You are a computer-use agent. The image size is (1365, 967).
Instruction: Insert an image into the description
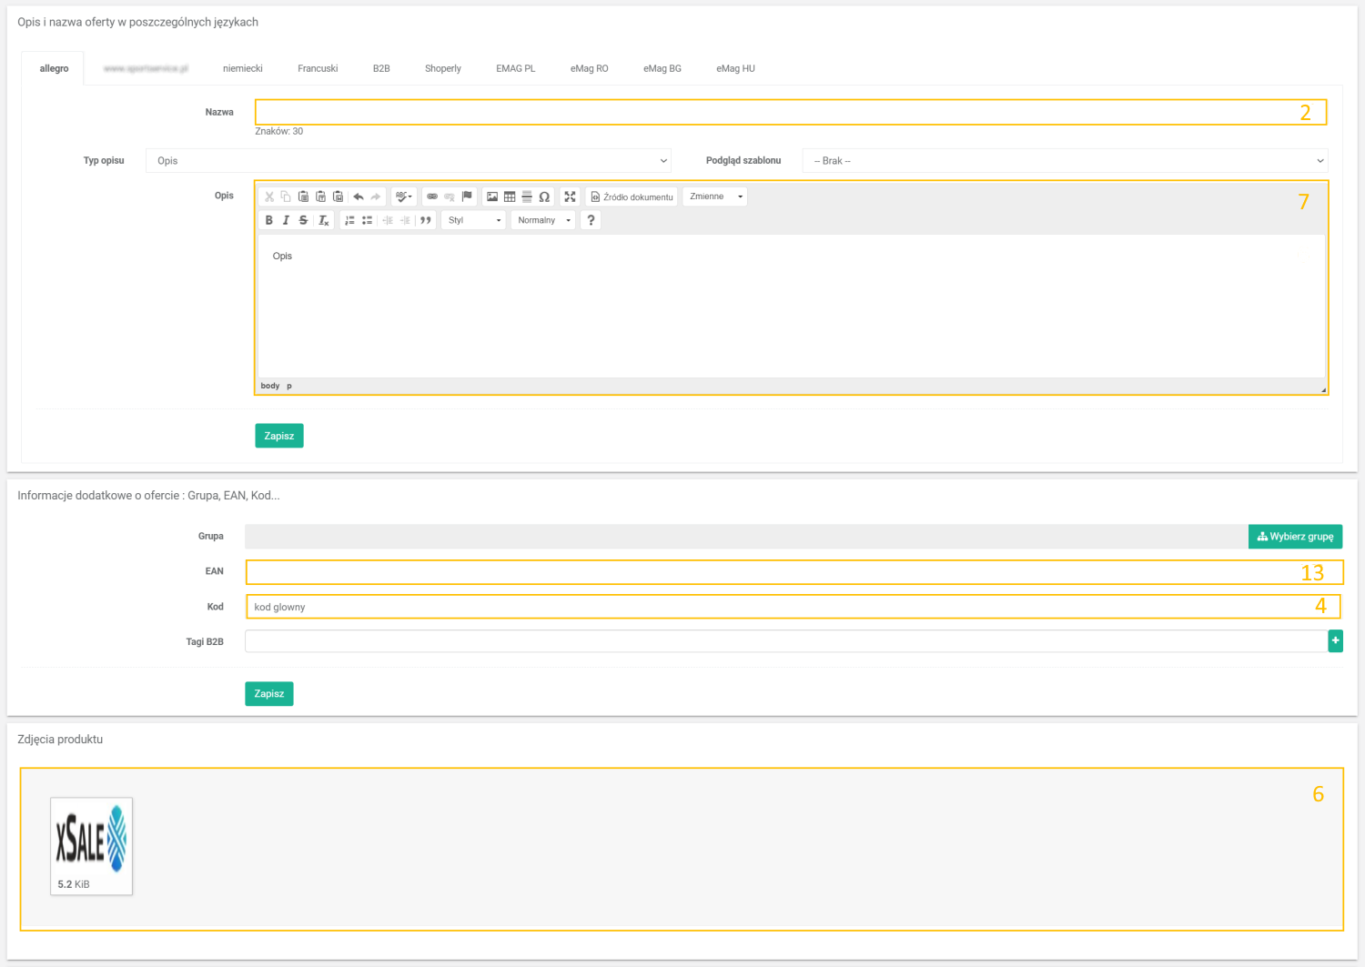492,196
